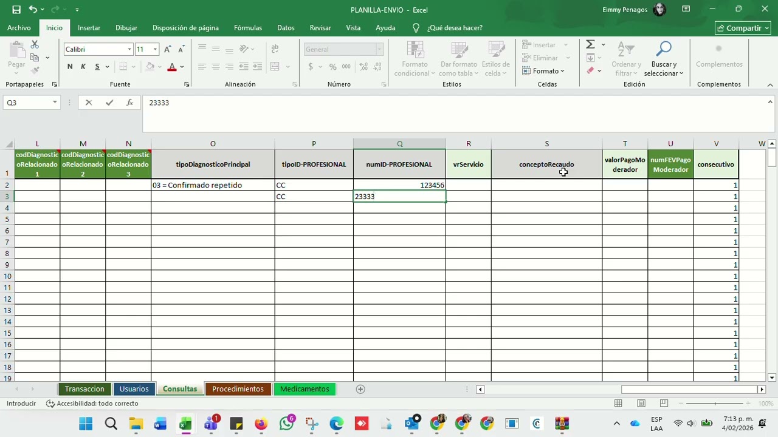Image resolution: width=778 pixels, height=437 pixels.
Task: Open the font color dropdown arrow
Action: coord(182,67)
